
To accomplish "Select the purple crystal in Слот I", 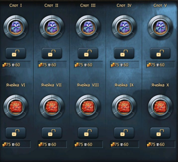I will 16,27.
